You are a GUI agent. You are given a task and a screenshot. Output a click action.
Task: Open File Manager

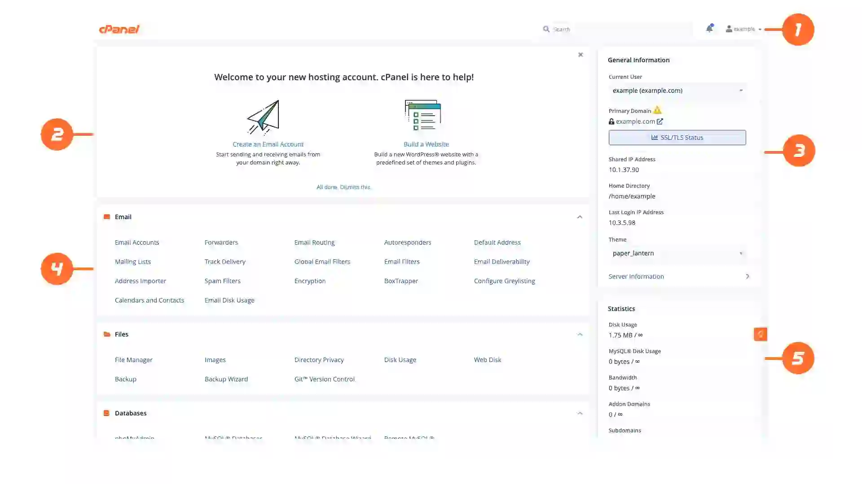pyautogui.click(x=134, y=360)
